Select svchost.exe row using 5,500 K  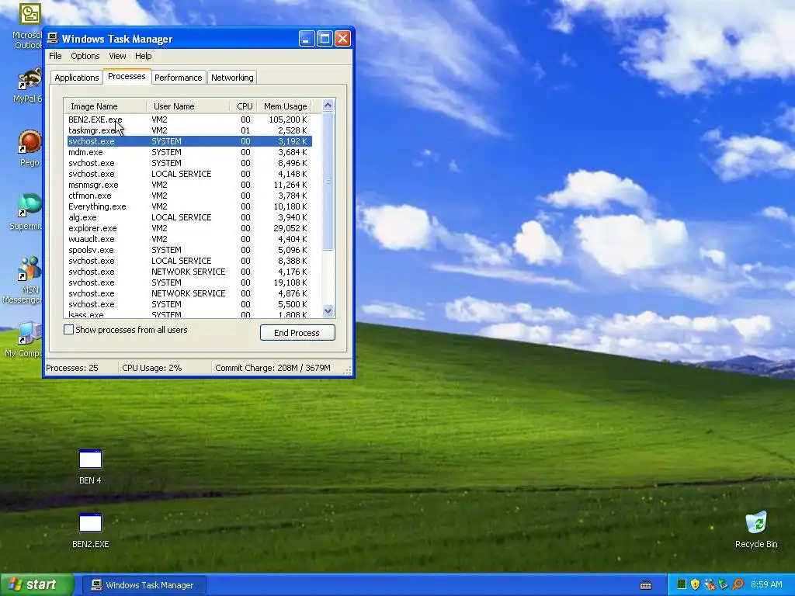point(189,304)
